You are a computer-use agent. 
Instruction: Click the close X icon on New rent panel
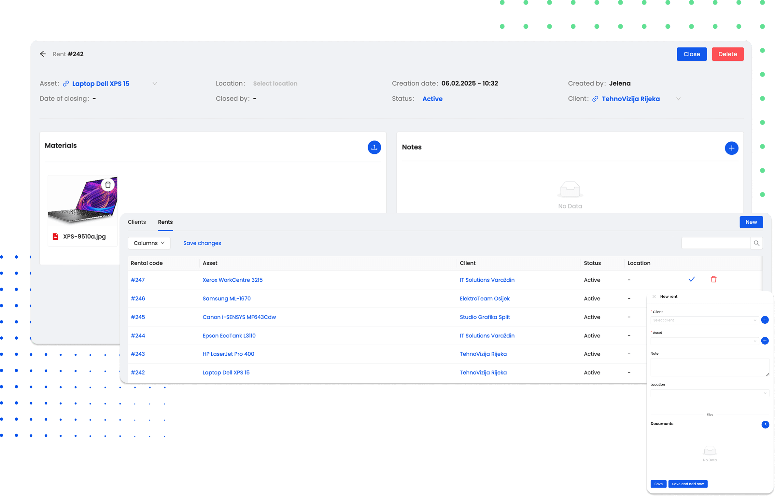point(654,296)
